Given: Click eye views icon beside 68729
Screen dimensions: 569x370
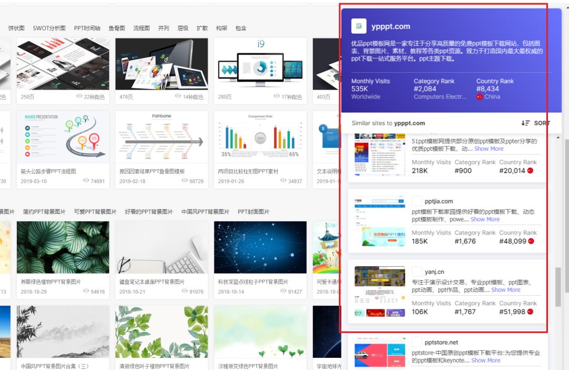Looking at the screenshot, I should point(185,180).
